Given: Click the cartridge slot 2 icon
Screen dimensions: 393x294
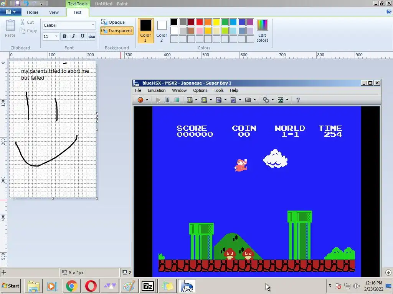Looking at the screenshot, I should point(204,100).
